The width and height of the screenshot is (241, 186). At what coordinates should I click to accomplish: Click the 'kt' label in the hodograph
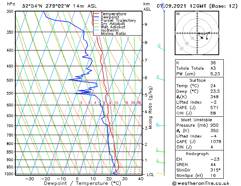[178, 13]
